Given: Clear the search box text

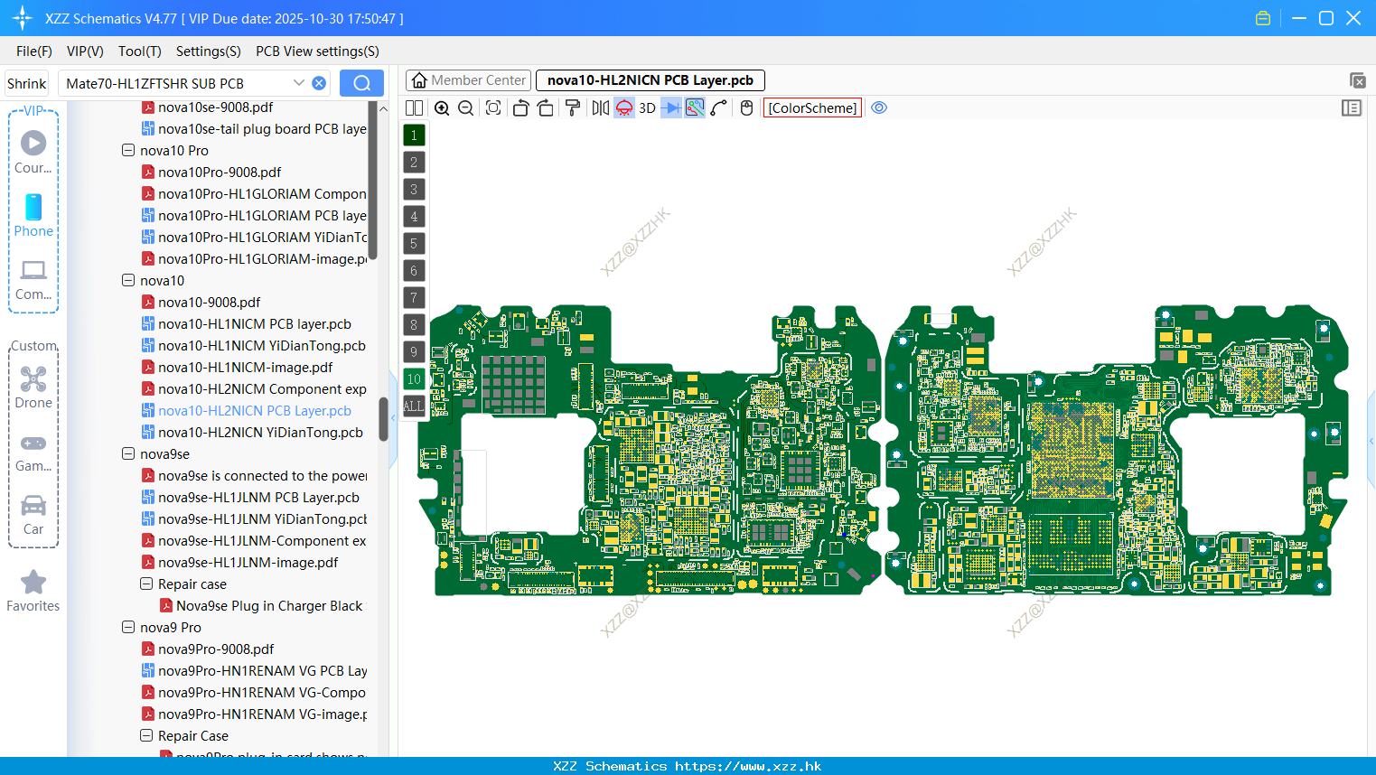Looking at the screenshot, I should 319,83.
